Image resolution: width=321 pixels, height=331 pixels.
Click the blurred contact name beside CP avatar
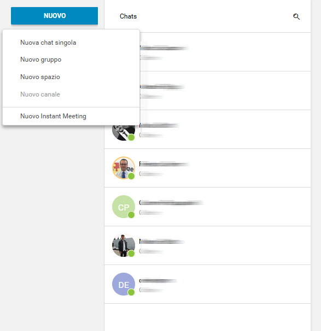(171, 203)
